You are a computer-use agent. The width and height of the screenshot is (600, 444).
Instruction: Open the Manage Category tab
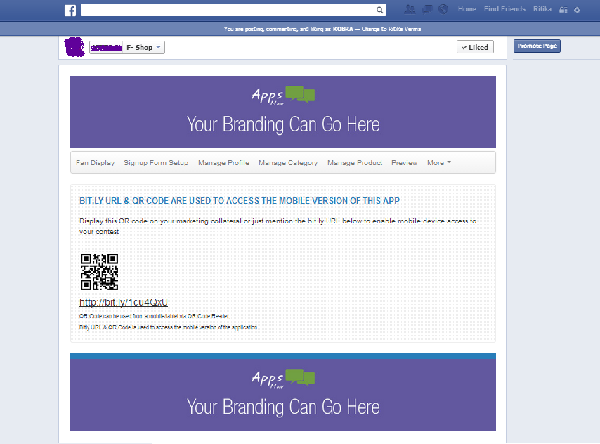coord(288,163)
